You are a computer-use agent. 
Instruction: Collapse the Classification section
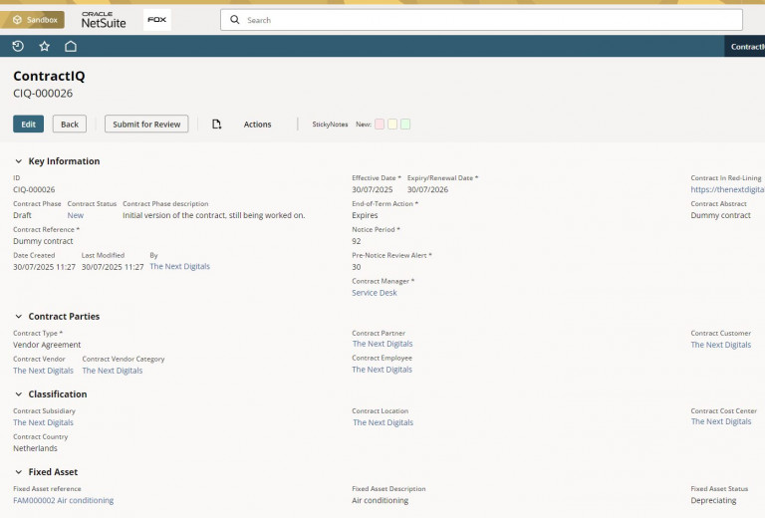coord(19,394)
